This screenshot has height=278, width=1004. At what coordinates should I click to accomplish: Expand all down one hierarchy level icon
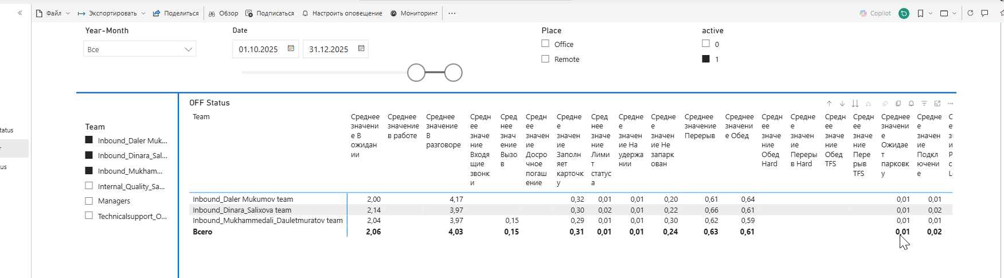(869, 104)
